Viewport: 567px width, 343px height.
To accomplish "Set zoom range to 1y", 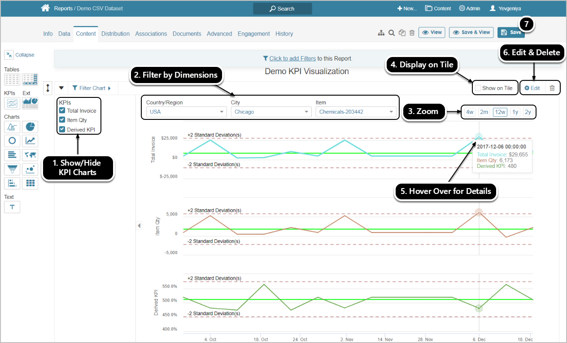I will 515,112.
